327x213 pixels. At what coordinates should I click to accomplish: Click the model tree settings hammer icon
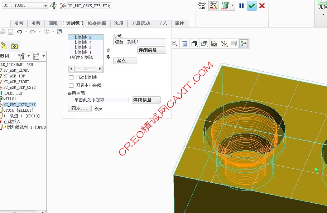21,56
